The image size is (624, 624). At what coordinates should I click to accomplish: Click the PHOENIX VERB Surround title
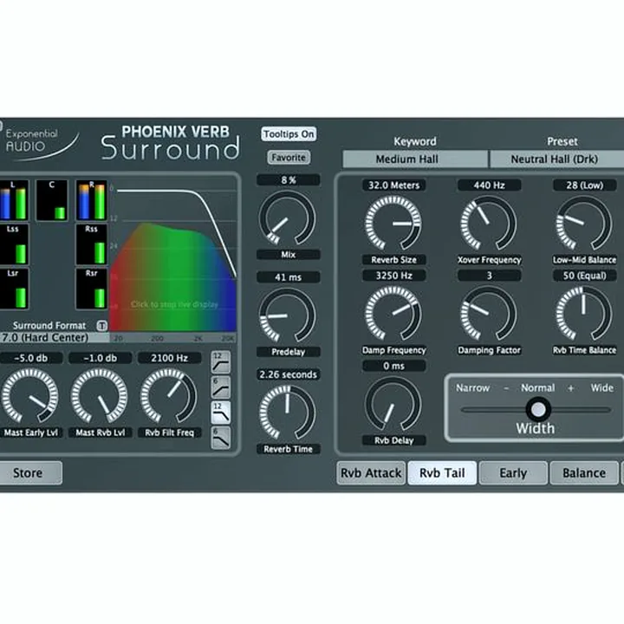171,142
